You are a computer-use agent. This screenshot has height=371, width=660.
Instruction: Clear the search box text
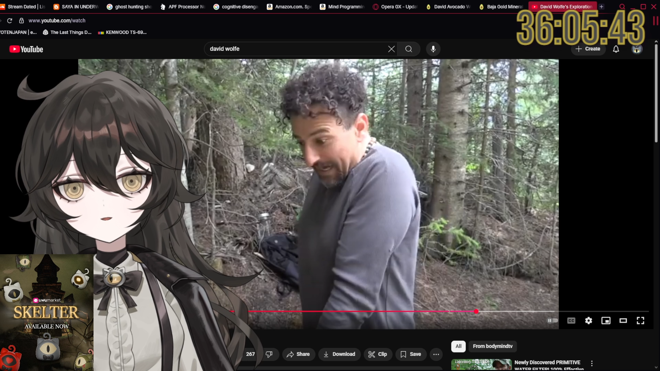coord(391,49)
